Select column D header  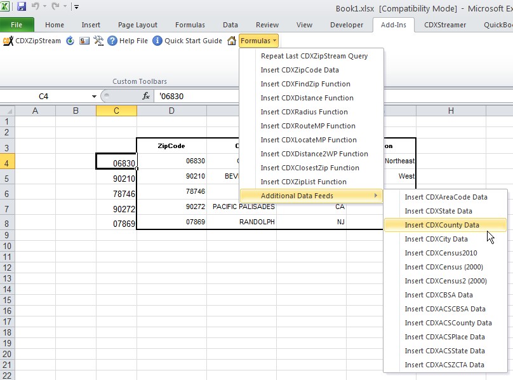(172, 111)
